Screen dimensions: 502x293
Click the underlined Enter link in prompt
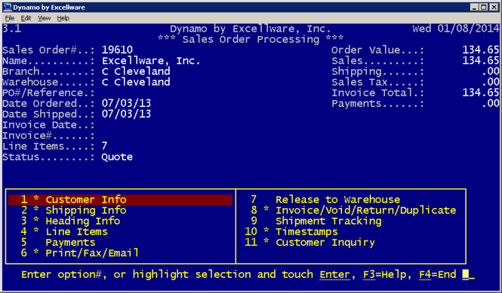point(334,274)
